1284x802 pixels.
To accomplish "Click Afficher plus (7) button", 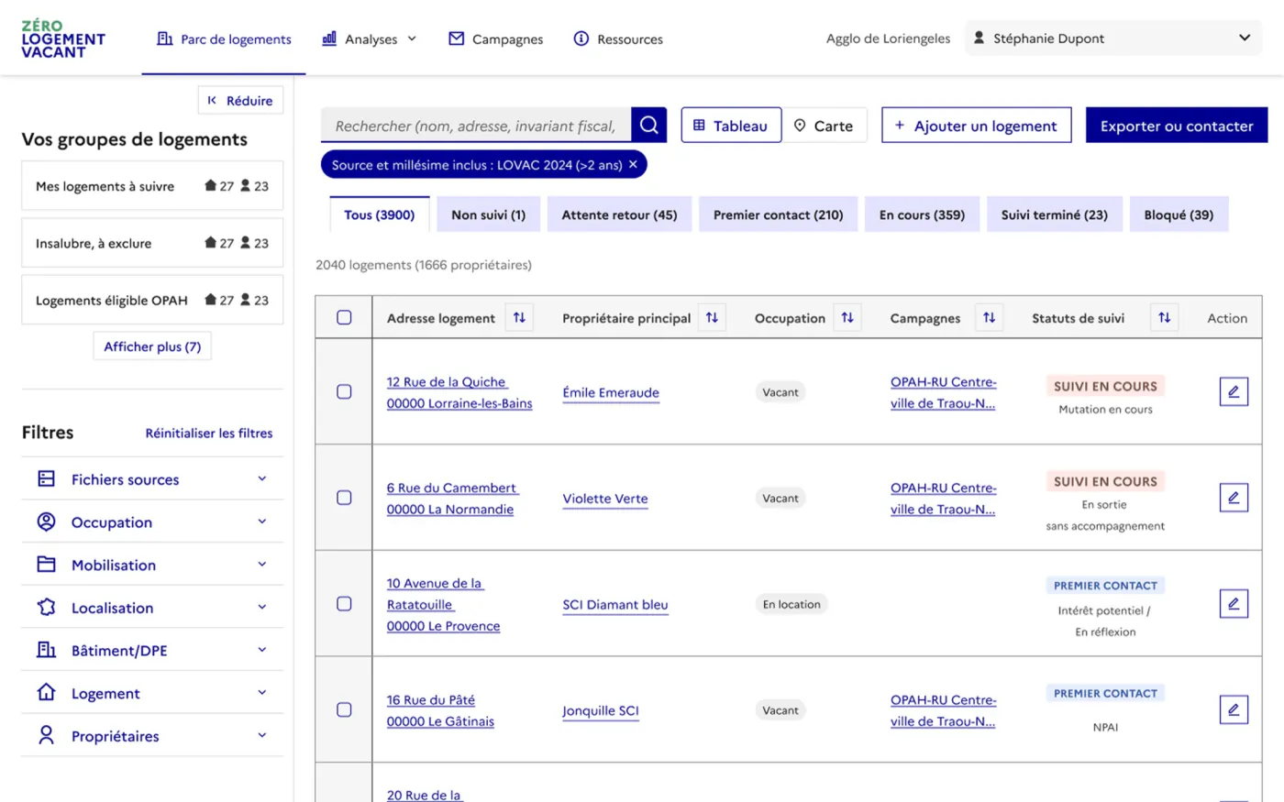I will tap(152, 346).
